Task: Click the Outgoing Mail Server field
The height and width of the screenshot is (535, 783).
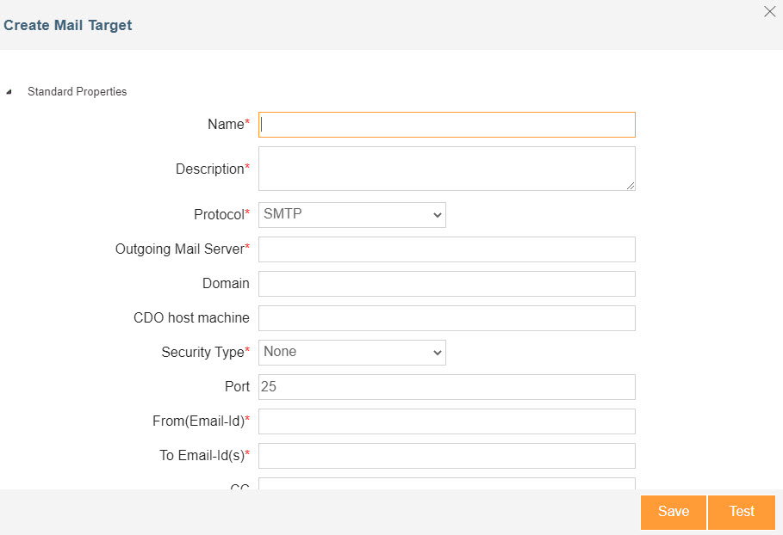Action: (446, 249)
